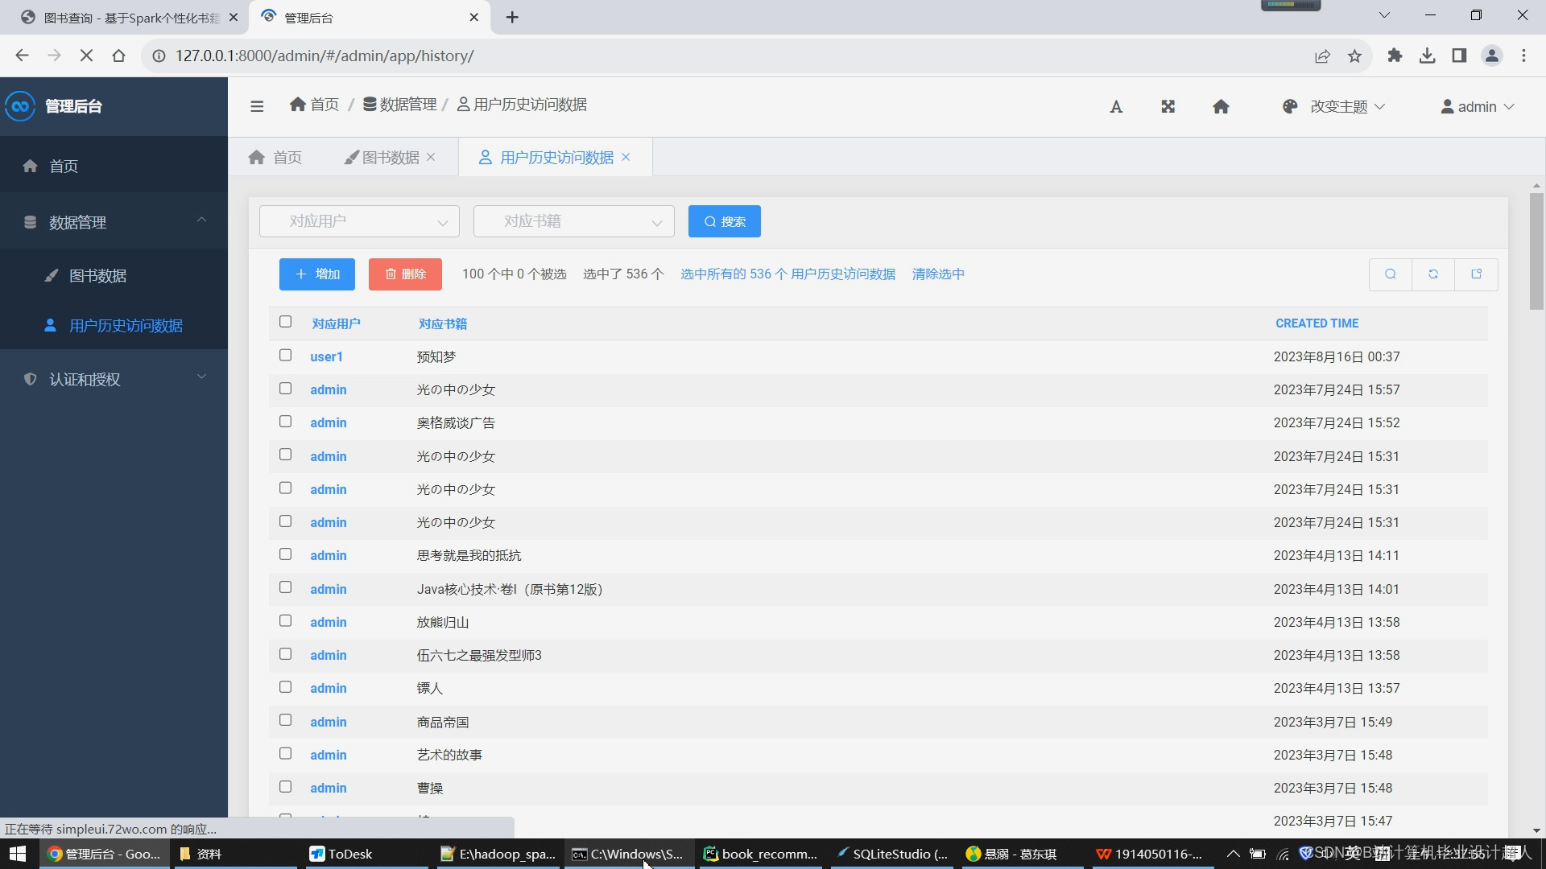This screenshot has width=1546, height=869.
Task: Click the open in new window icon
Action: (x=1477, y=274)
